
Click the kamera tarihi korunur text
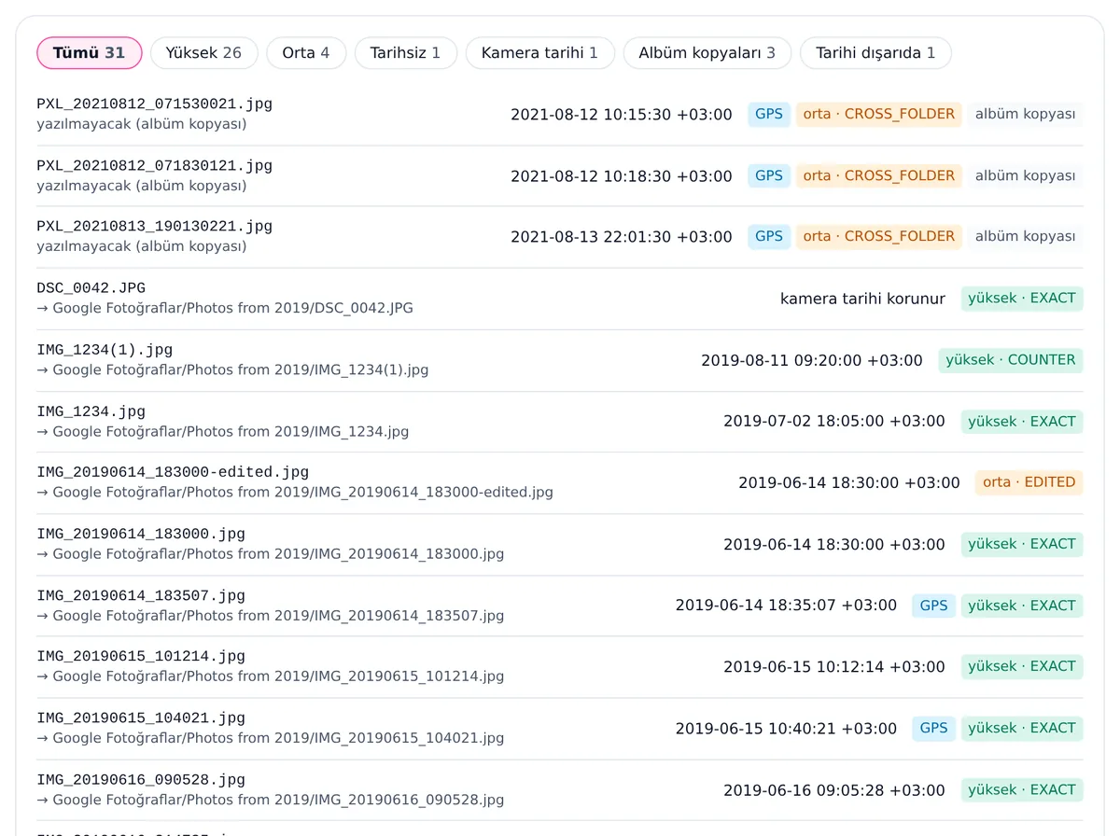(862, 299)
